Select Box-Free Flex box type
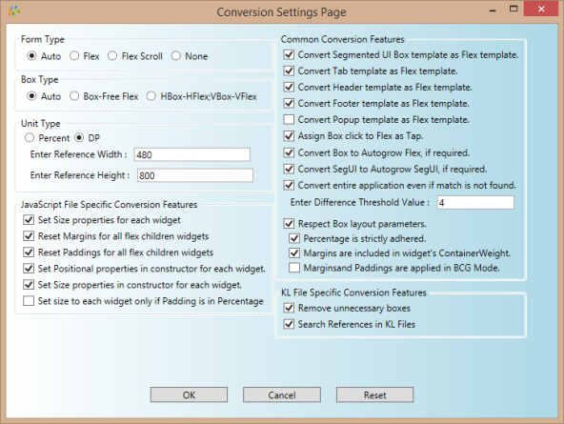The width and height of the screenshot is (564, 424). (x=74, y=96)
